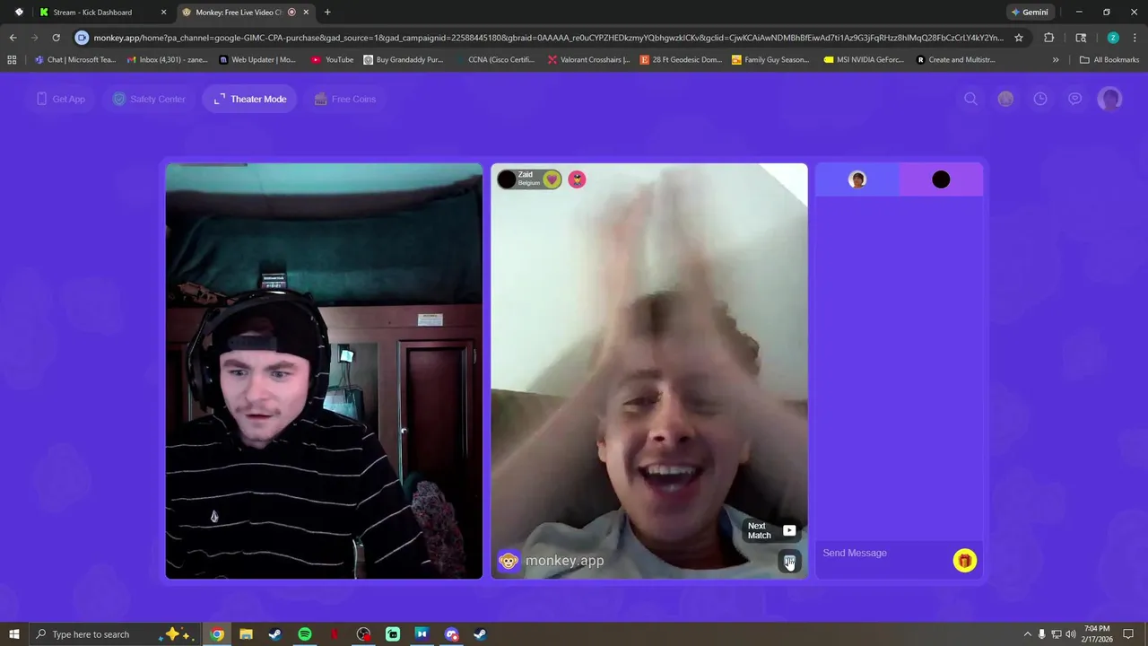The height and width of the screenshot is (646, 1148).
Task: Click the Next Match play button
Action: click(789, 530)
